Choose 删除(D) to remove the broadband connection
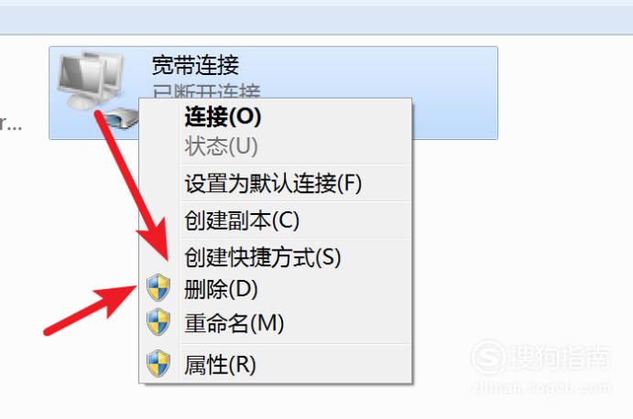Viewport: 633px width, 419px height. pos(221,289)
